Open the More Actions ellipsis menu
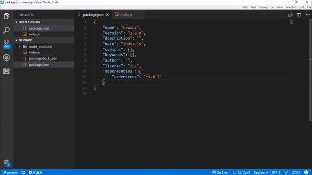 pyautogui.click(x=308, y=15)
